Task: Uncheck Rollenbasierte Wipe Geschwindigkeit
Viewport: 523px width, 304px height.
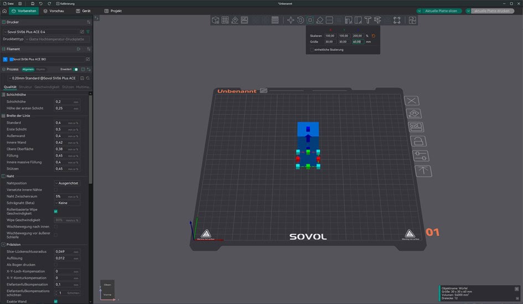Action: point(56,211)
